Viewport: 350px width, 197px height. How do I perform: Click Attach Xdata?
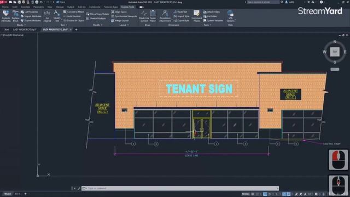[212, 11]
